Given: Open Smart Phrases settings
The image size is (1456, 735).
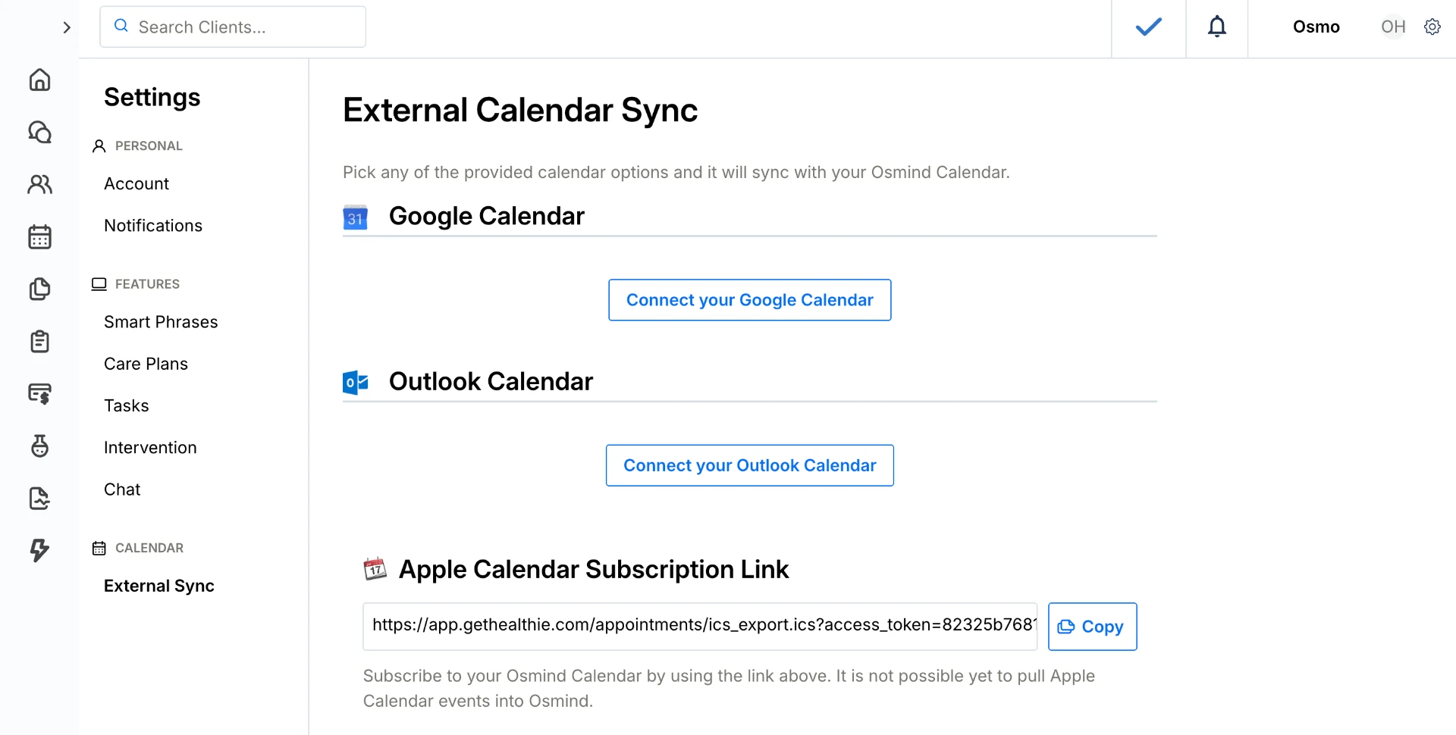Looking at the screenshot, I should [x=161, y=322].
